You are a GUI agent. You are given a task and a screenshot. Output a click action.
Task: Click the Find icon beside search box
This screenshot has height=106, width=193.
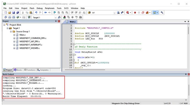[118, 13]
